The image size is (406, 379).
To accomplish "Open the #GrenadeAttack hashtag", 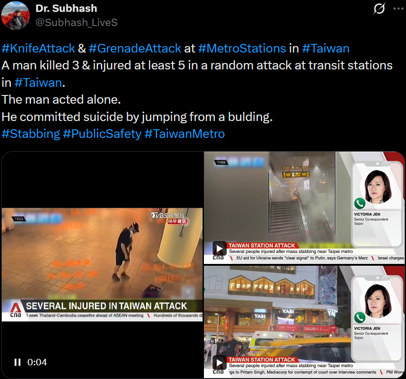I will (135, 48).
